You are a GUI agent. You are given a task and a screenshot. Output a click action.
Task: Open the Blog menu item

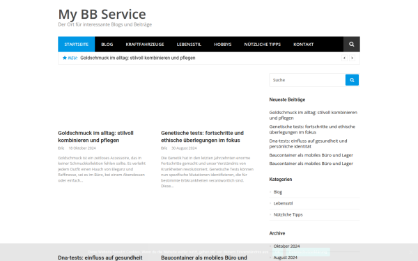(107, 45)
